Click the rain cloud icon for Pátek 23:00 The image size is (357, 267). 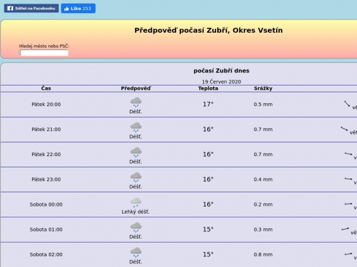pos(136,177)
